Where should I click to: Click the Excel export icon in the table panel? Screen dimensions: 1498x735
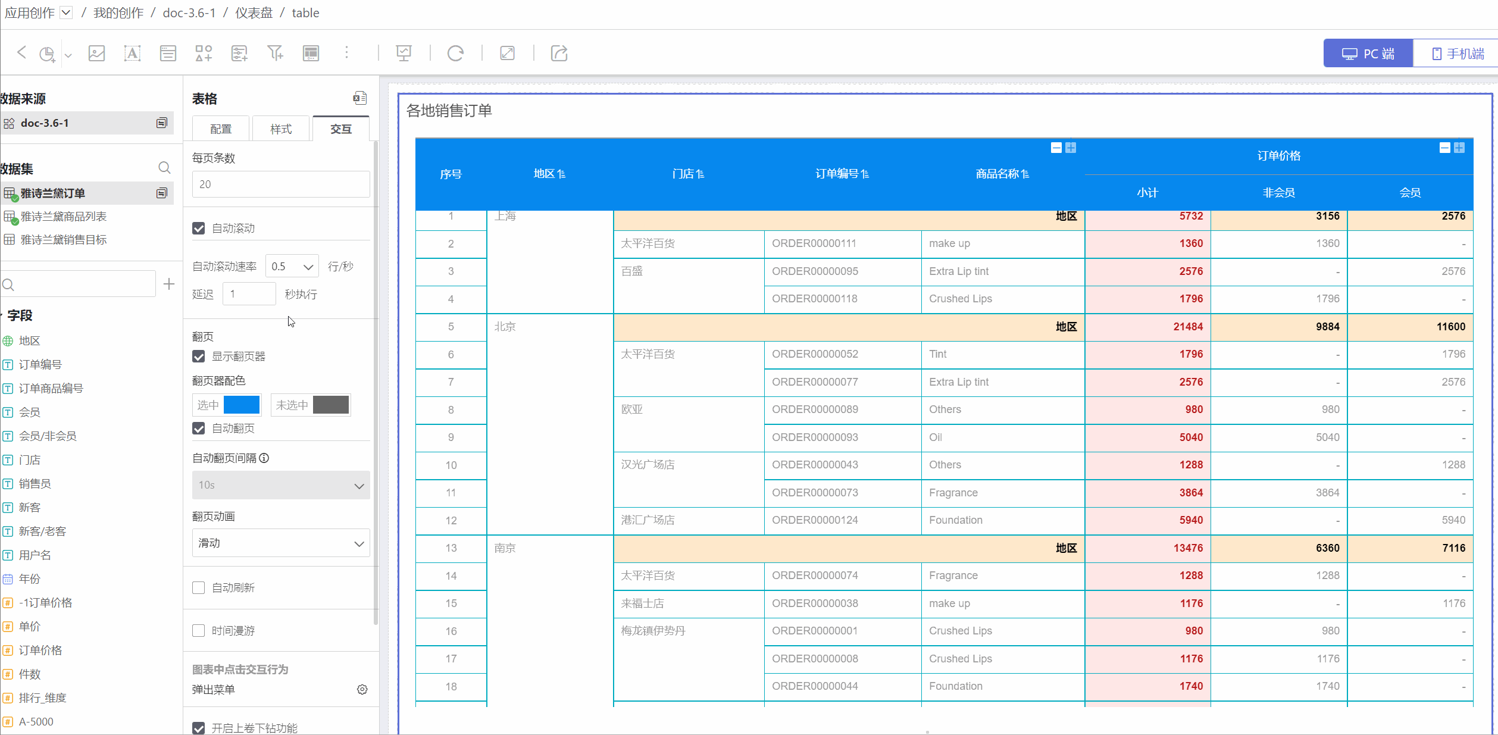pyautogui.click(x=359, y=98)
